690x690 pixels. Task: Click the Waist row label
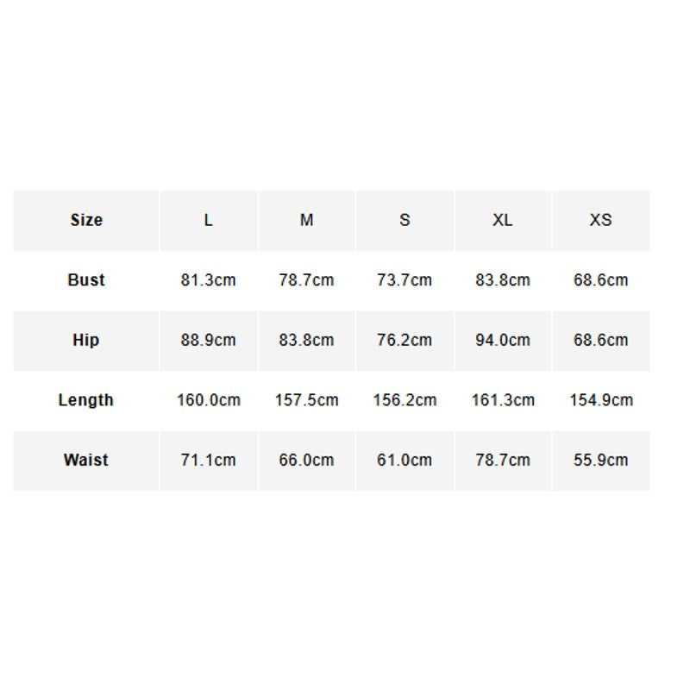click(x=86, y=461)
